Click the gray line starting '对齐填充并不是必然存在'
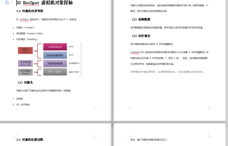This screenshot has height=146, width=228. point(167,72)
